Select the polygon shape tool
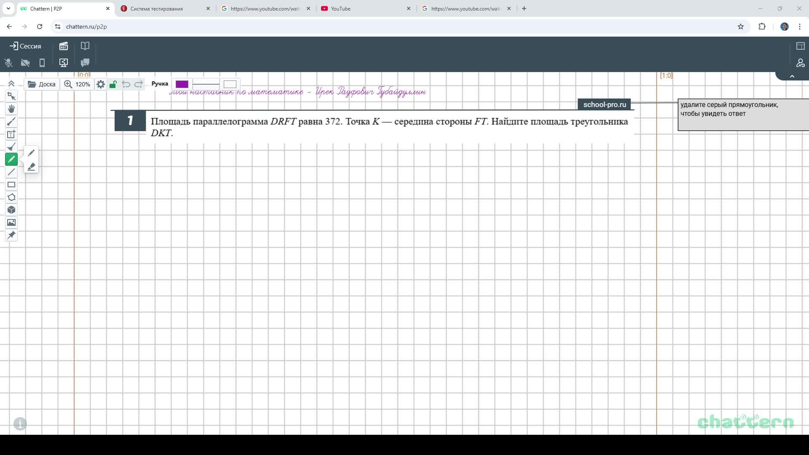This screenshot has width=809, height=455. tap(11, 197)
